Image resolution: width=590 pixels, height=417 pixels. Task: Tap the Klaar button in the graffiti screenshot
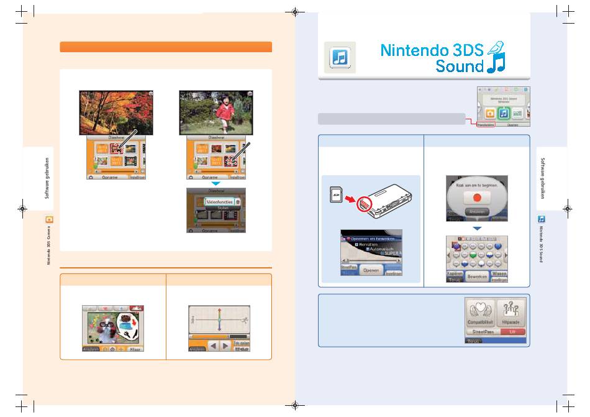click(x=135, y=349)
